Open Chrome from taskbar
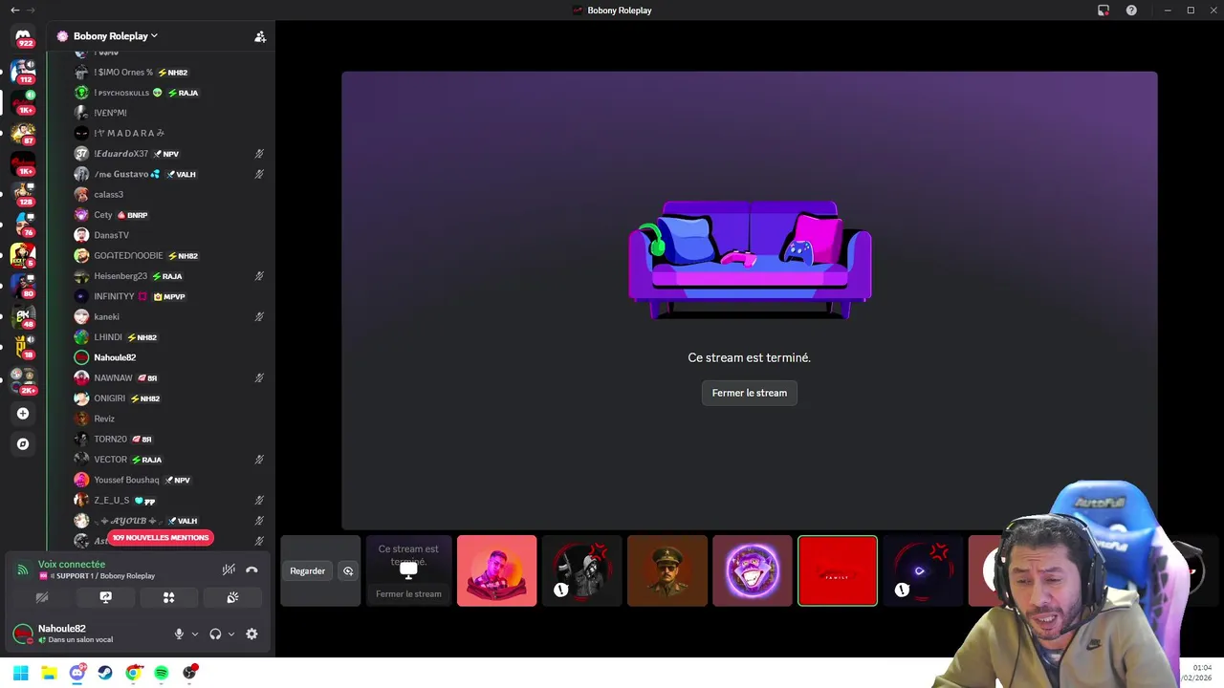This screenshot has height=688, width=1224. coord(133,673)
